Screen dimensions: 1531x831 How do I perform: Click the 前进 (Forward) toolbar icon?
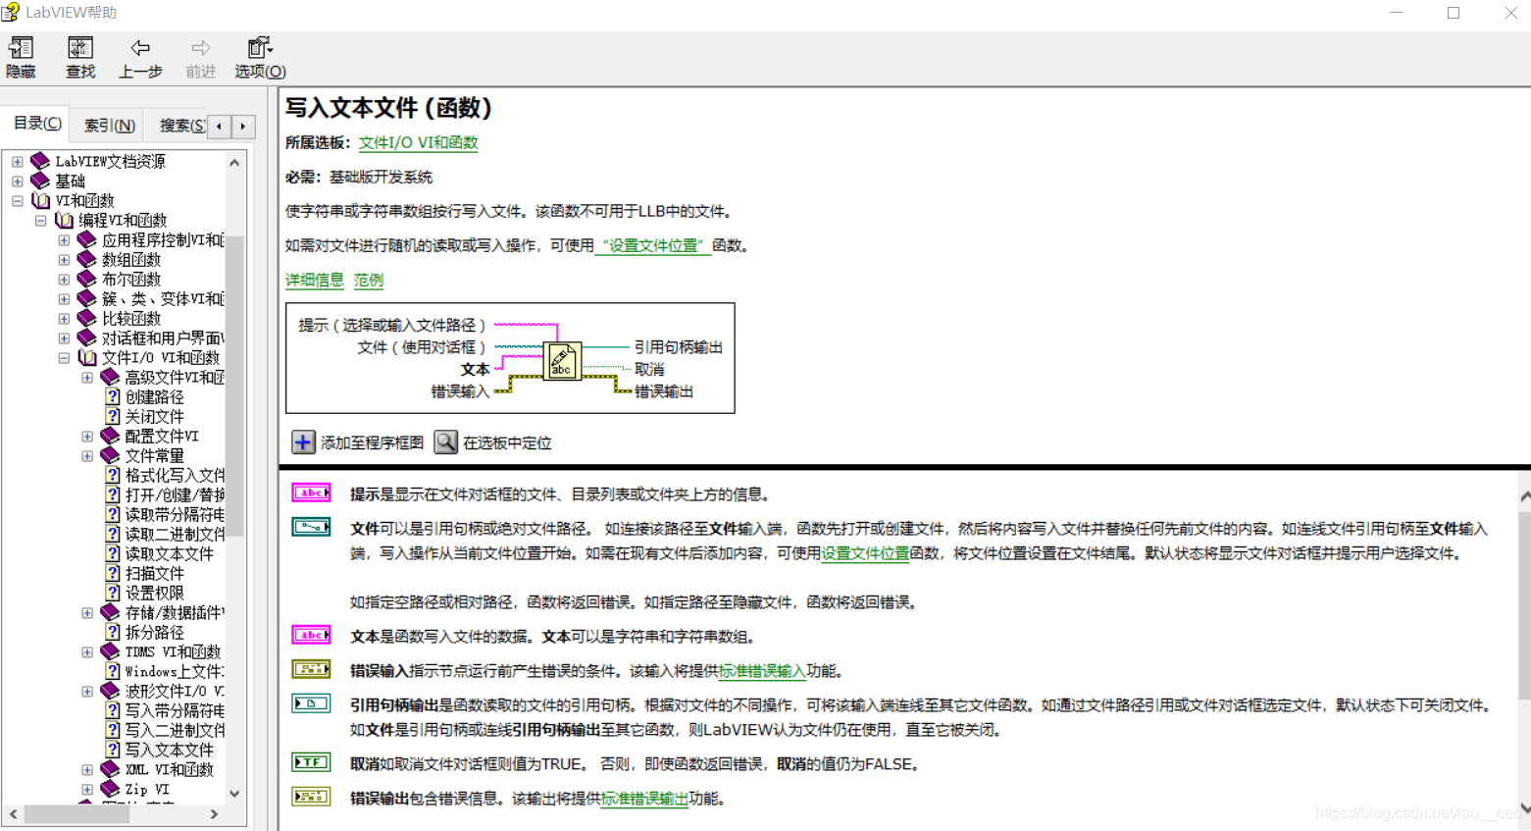(x=200, y=58)
